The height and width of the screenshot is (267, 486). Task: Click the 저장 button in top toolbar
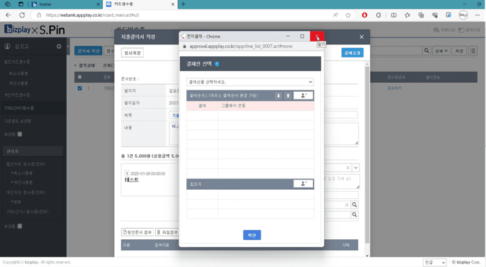459,51
